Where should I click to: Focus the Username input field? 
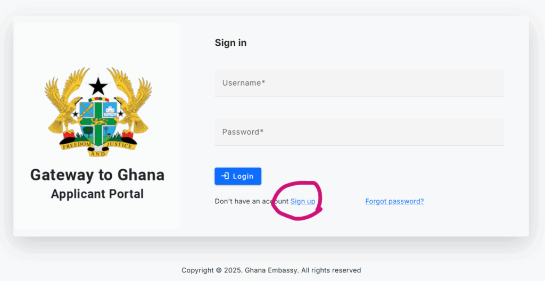359,83
